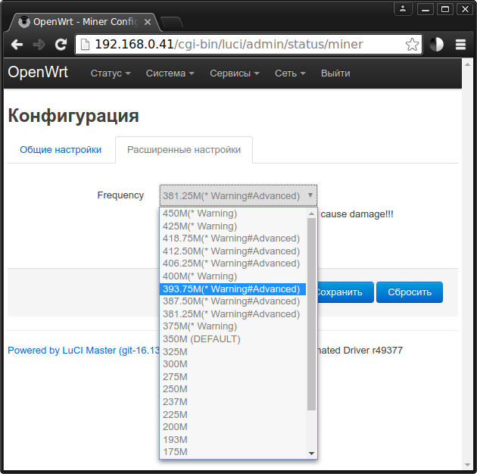The image size is (477, 474).
Task: Expand the Система menu
Action: click(x=170, y=73)
